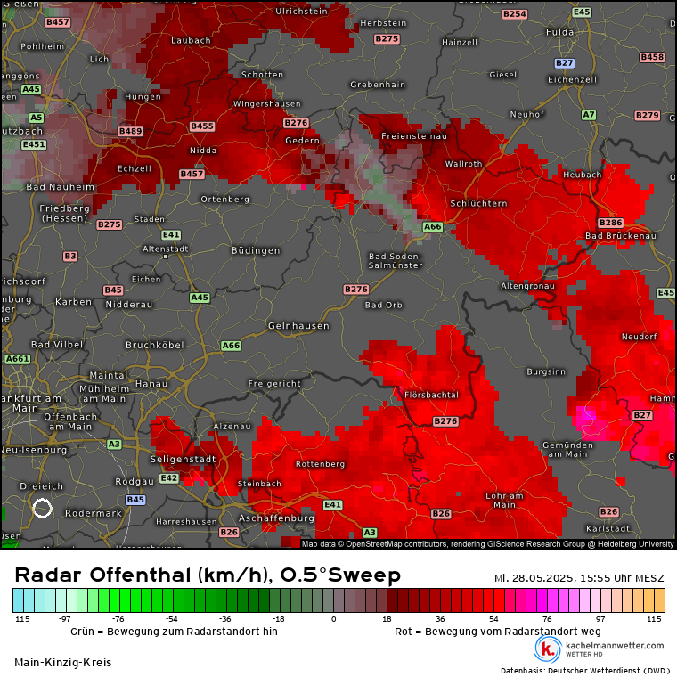The width and height of the screenshot is (677, 677).
Task: Select the E42 shield near Rodgau
Action: click(169, 478)
